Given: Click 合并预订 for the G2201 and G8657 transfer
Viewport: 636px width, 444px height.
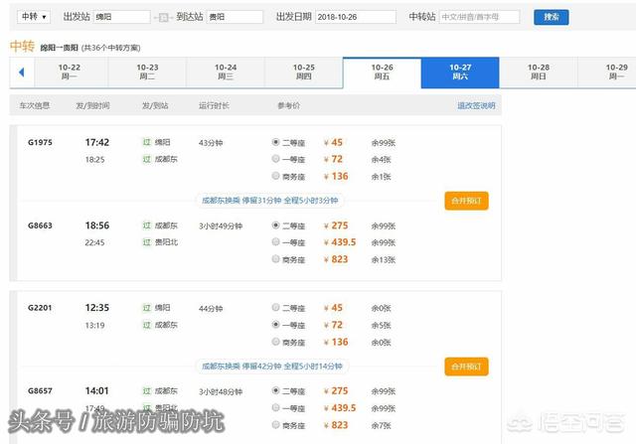Looking at the screenshot, I should pyautogui.click(x=466, y=367).
